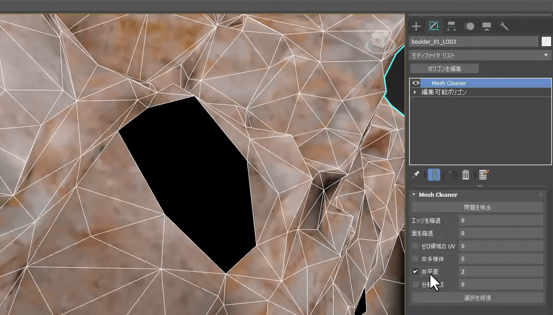
Task: Collapse the Mesh Cleaner rollout
Action: 414,195
